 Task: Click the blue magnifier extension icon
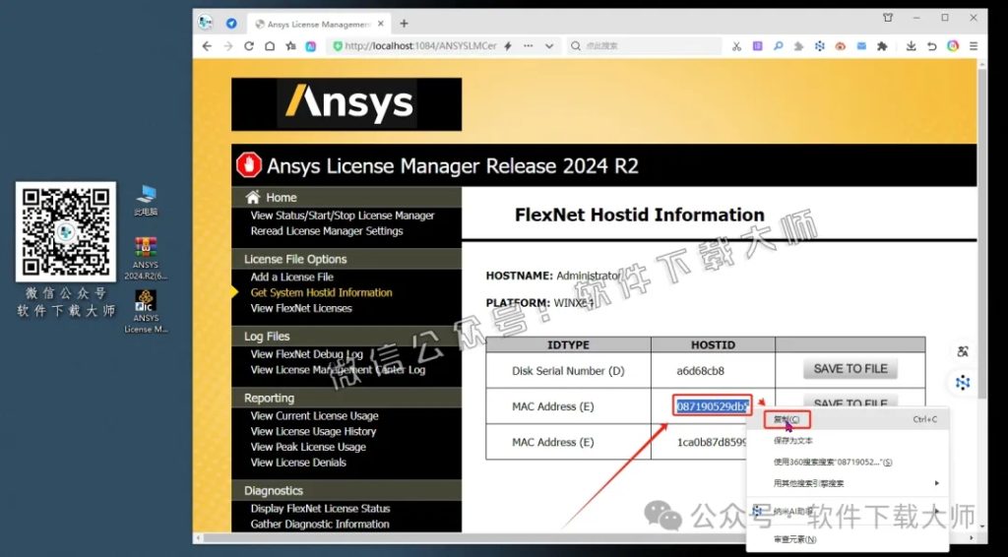(779, 46)
